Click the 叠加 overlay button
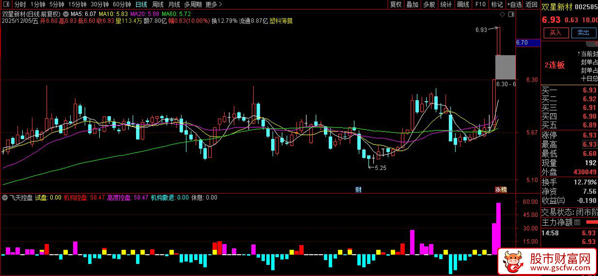Image resolution: width=598 pixels, height=276 pixels. [x=412, y=4]
